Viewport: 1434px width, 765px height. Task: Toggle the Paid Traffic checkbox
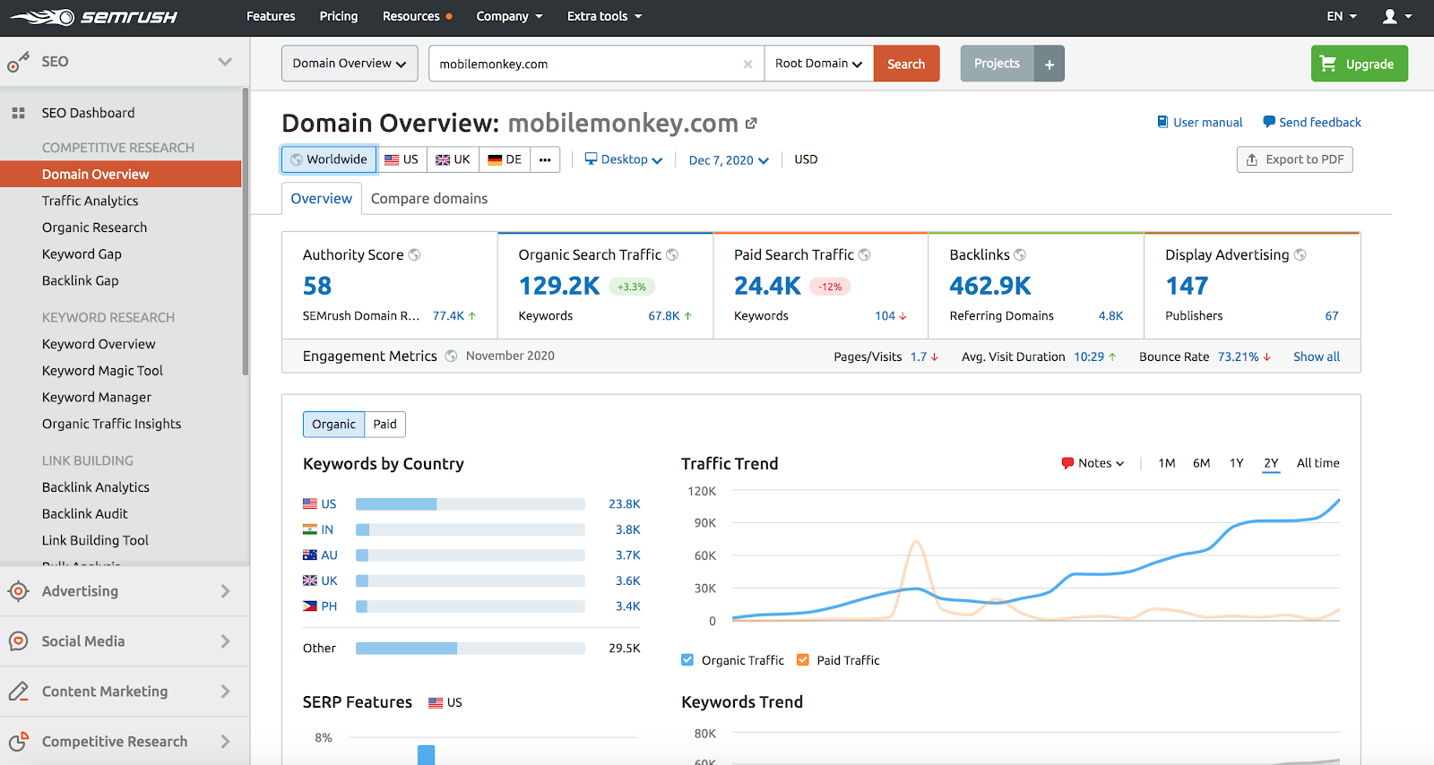803,660
